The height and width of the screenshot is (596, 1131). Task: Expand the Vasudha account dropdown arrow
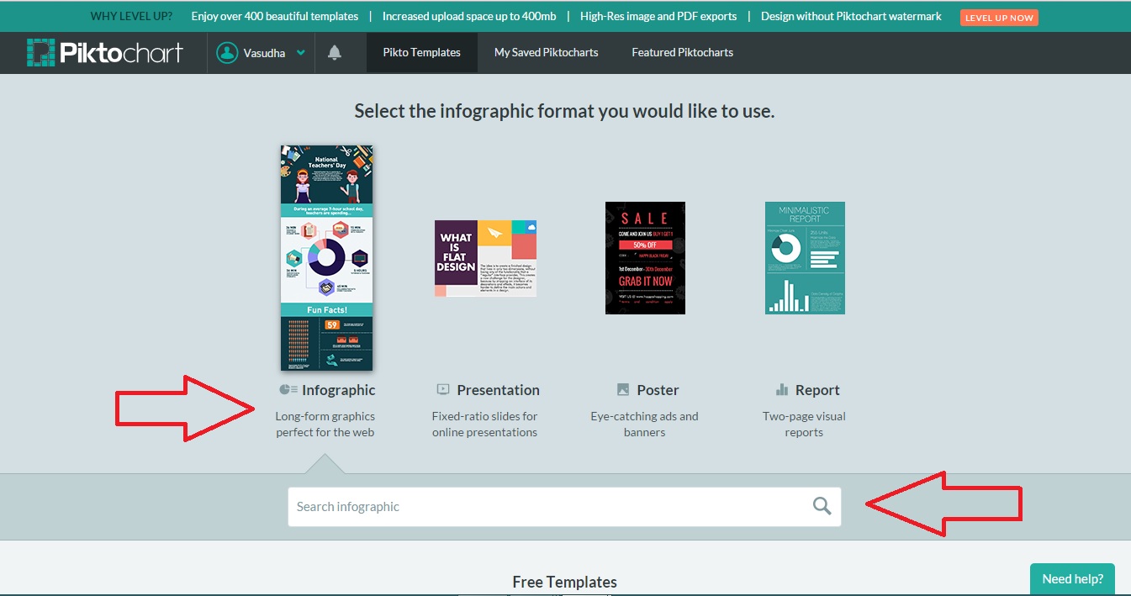[x=301, y=53]
